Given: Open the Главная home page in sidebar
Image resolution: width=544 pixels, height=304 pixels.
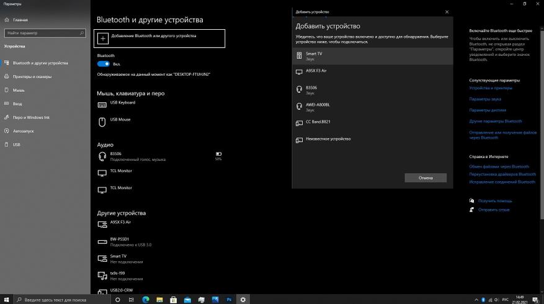Looking at the screenshot, I should tap(21, 19).
